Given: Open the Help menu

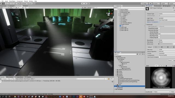Looking at the screenshot, I should pos(36,1).
